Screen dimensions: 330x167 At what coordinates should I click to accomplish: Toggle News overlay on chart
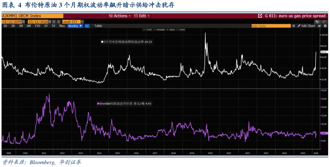(x=171, y=30)
